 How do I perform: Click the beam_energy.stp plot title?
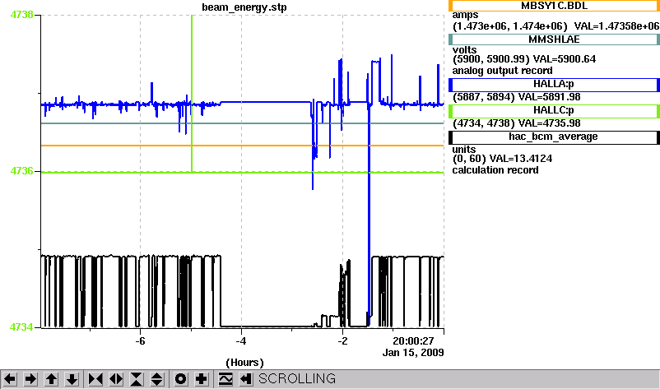(x=244, y=7)
